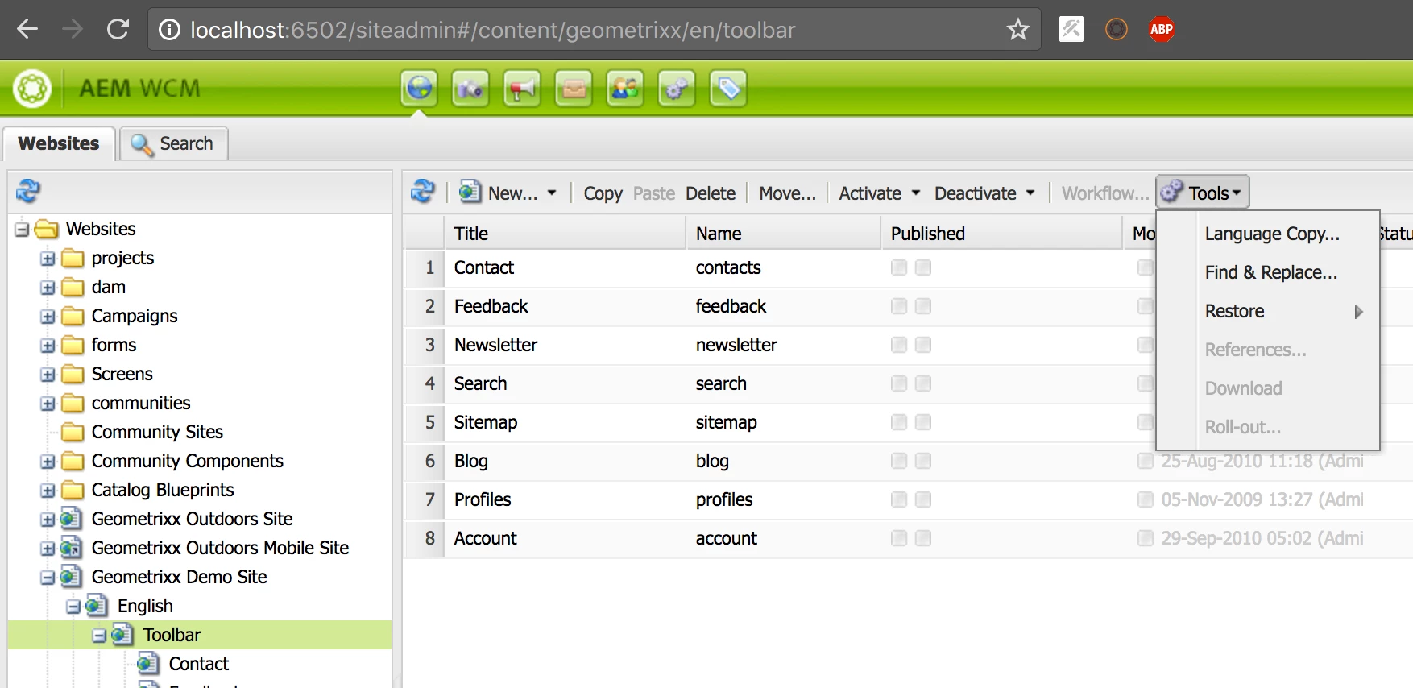Screen dimensions: 1413x688
Task: Expand the projects folder
Action: tap(48, 259)
